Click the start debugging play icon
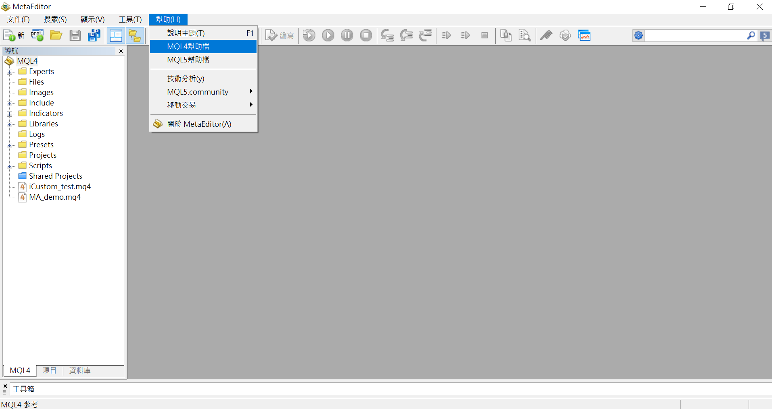The image size is (772, 409). (x=328, y=35)
